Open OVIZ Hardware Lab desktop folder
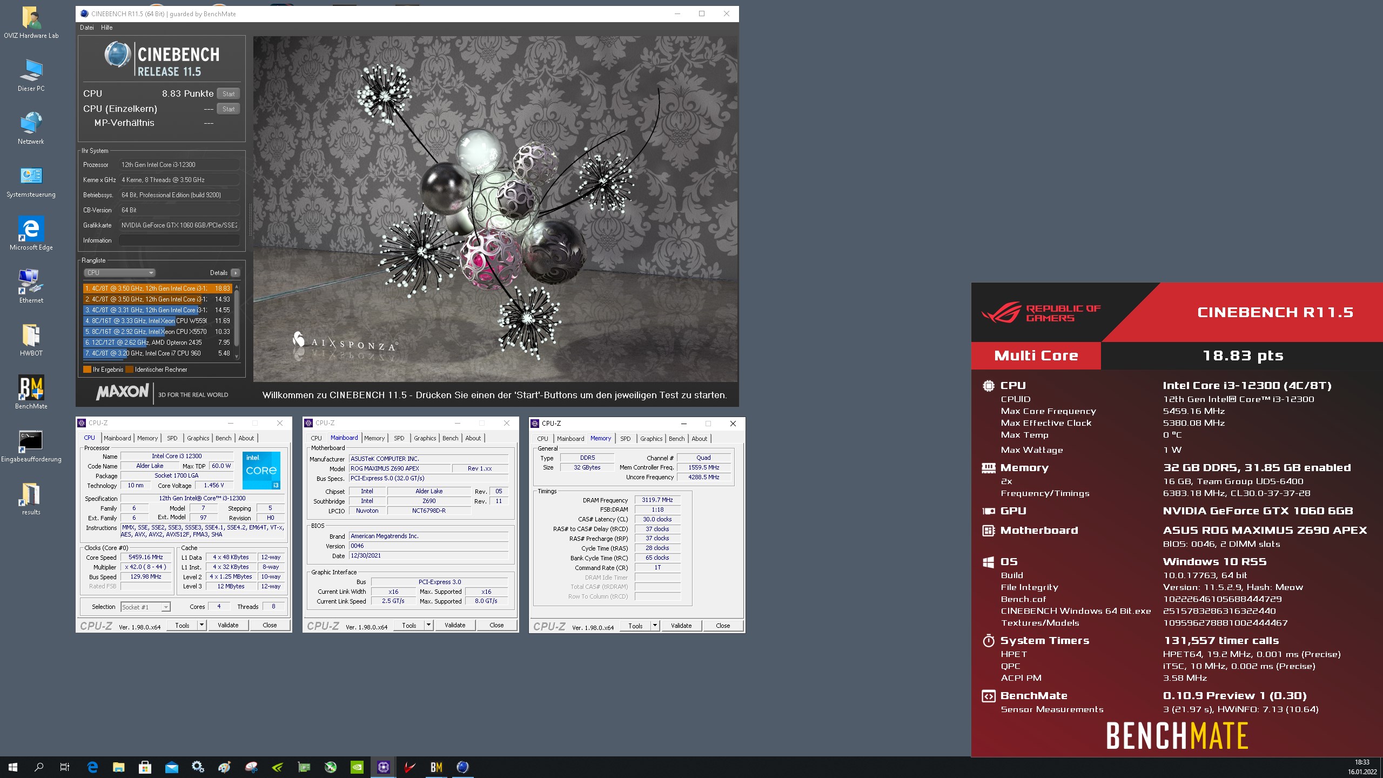Image resolution: width=1383 pixels, height=778 pixels. click(31, 23)
